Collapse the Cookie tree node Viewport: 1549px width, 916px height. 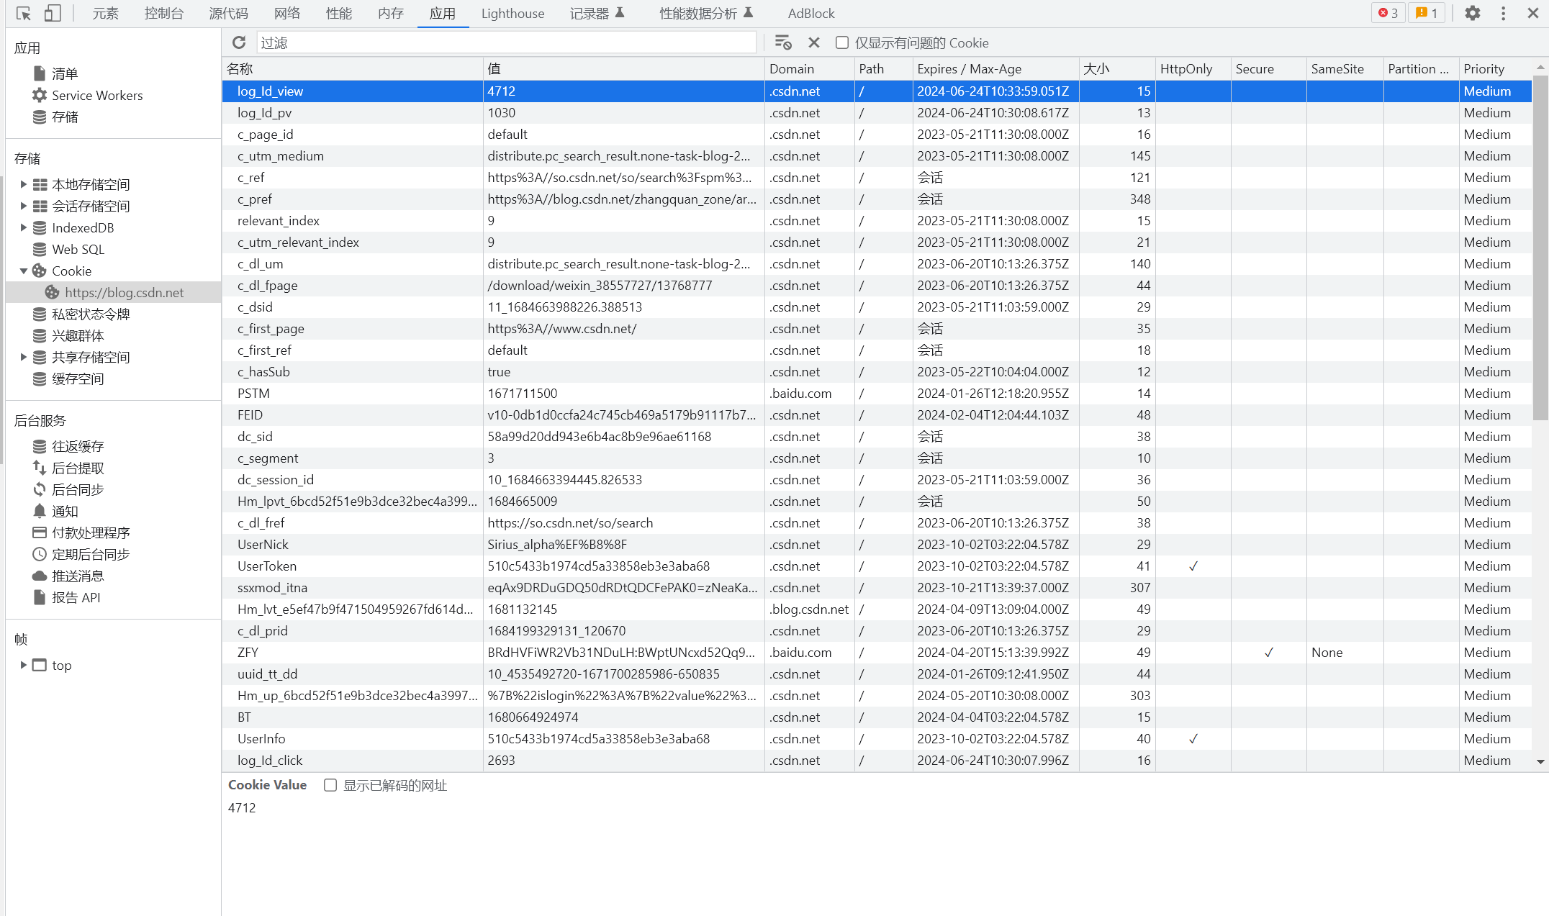click(x=23, y=271)
